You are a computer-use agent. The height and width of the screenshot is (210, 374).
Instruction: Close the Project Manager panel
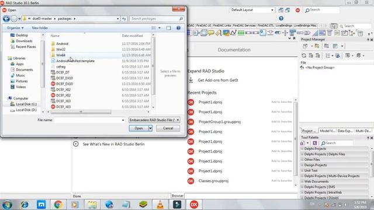pyautogui.click(x=372, y=40)
